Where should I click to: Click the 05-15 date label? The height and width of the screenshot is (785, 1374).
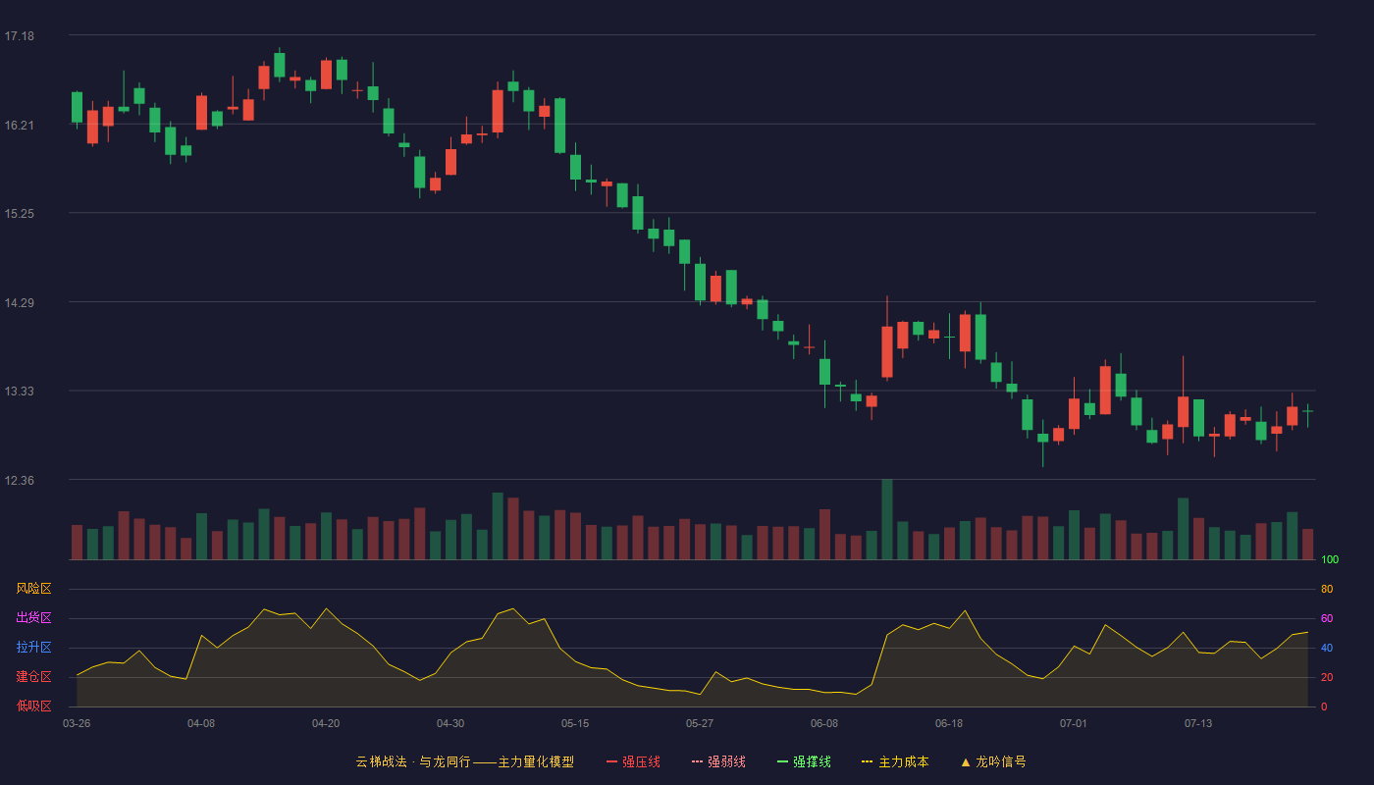click(x=575, y=723)
